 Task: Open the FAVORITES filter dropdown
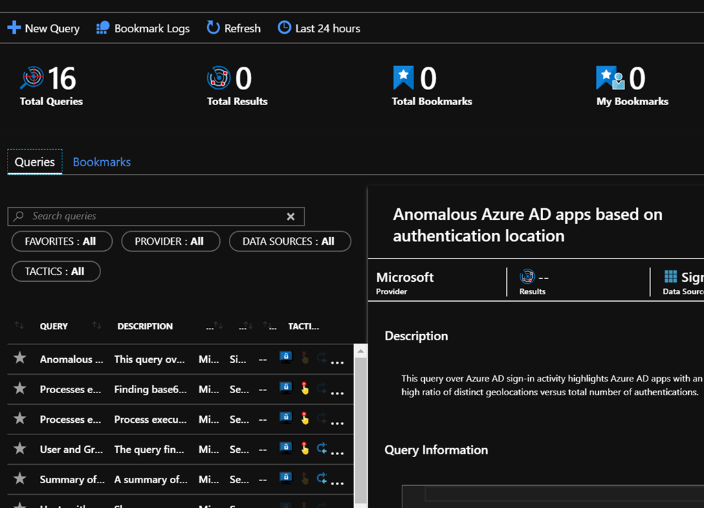click(60, 241)
